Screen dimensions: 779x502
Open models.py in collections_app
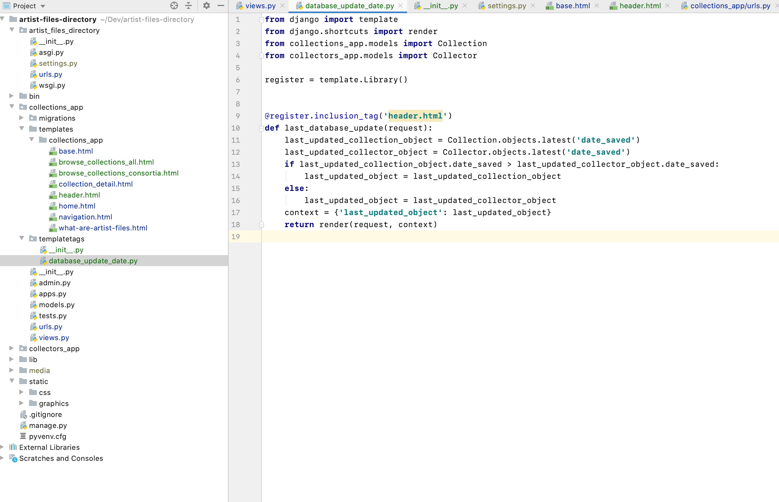click(x=57, y=305)
